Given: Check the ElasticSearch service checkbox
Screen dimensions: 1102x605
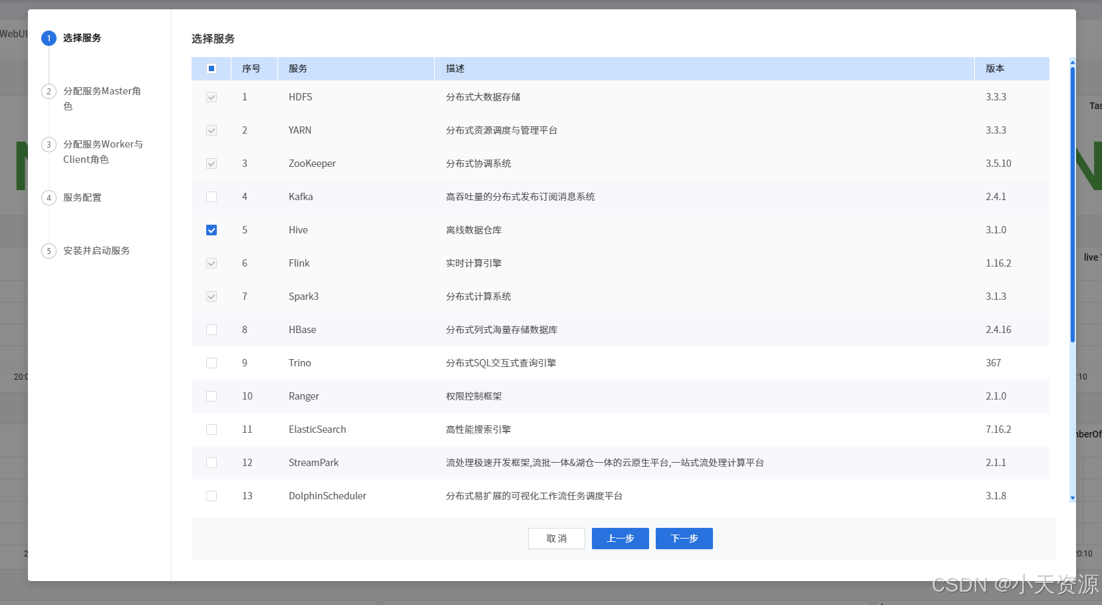Looking at the screenshot, I should (x=211, y=429).
